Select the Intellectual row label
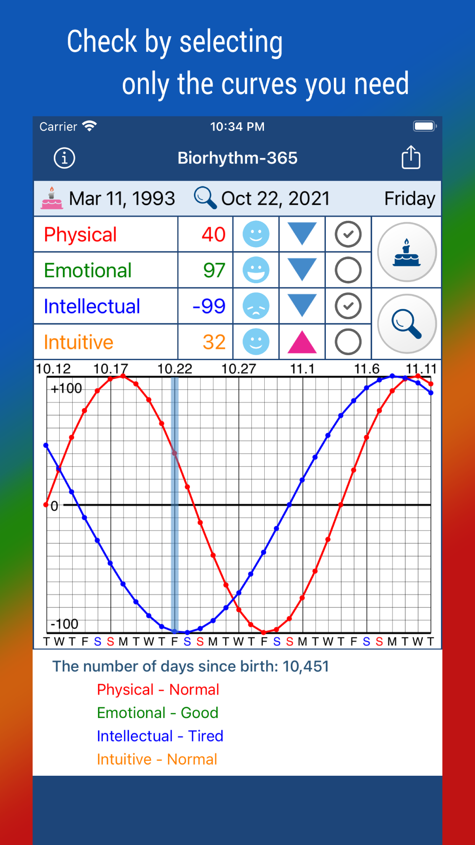The image size is (475, 845). pos(92,306)
